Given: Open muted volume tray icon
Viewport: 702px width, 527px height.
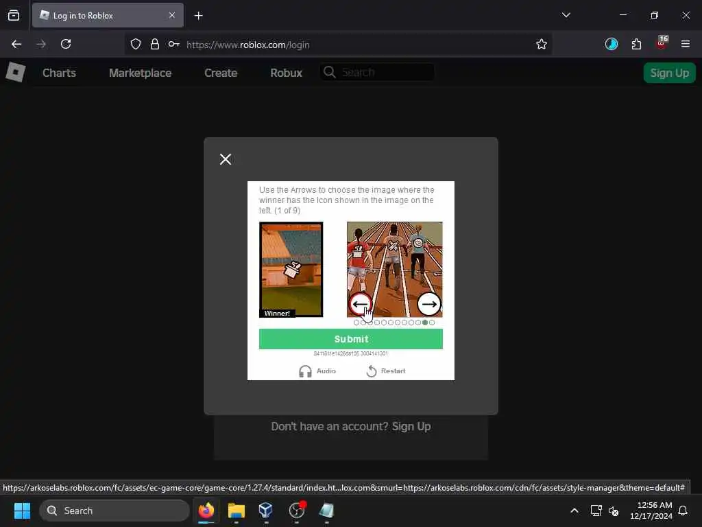Looking at the screenshot, I should [614, 511].
